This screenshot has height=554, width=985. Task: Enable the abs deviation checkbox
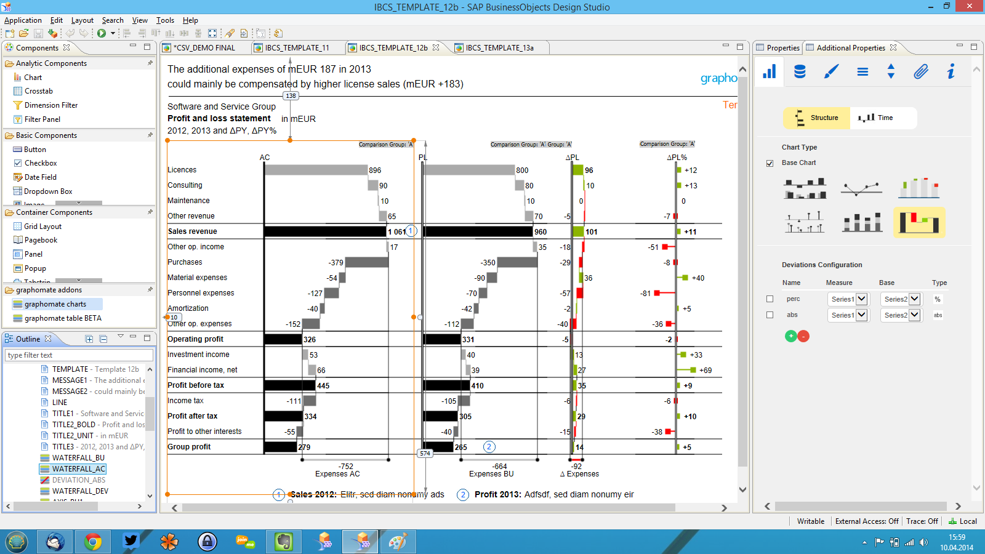point(770,315)
